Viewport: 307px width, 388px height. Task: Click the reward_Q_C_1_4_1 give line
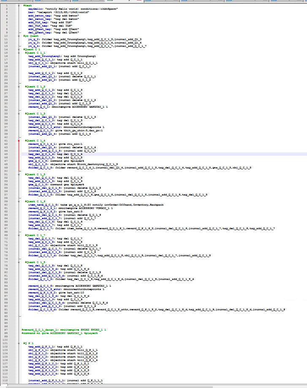tap(55, 144)
